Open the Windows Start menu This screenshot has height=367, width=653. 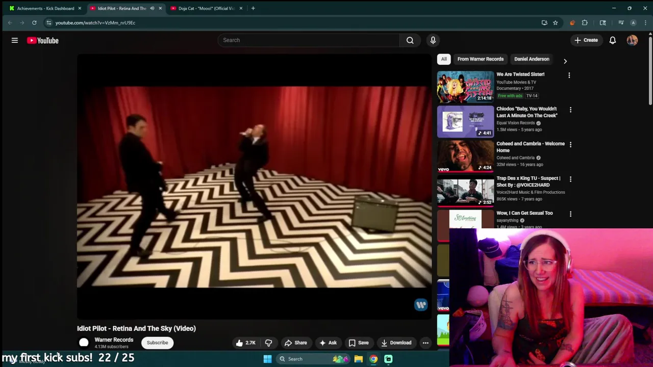(x=267, y=359)
